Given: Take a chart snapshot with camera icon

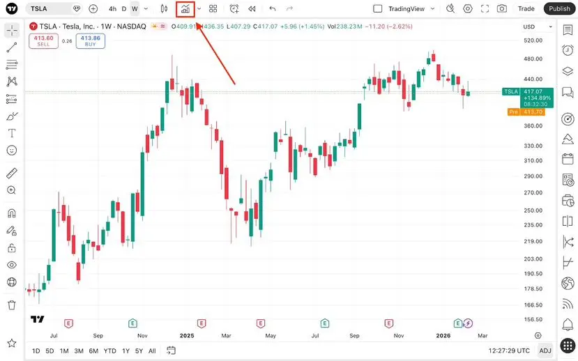Looking at the screenshot, I should click(502, 8).
